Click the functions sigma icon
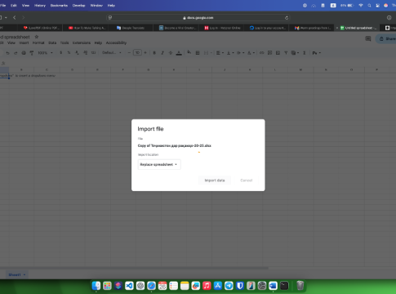This screenshot has width=396, height=294. (305, 53)
